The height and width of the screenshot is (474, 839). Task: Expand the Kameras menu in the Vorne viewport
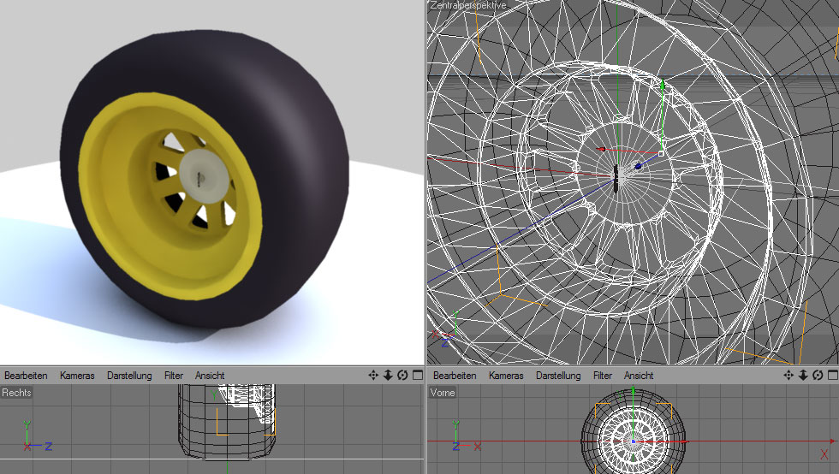(506, 376)
